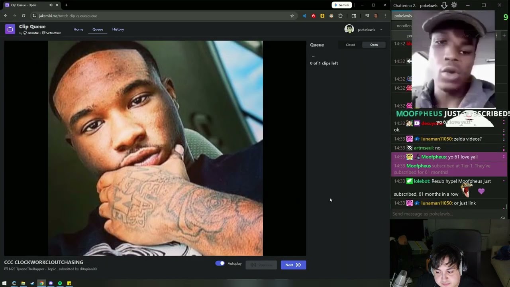
Task: Click lunaman11050's 'zelda videos?' message
Action: (x=468, y=139)
